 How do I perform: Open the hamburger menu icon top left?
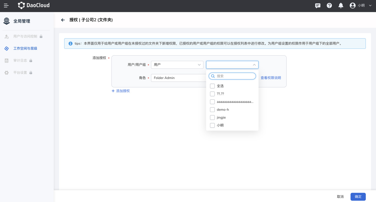[x=6, y=5]
